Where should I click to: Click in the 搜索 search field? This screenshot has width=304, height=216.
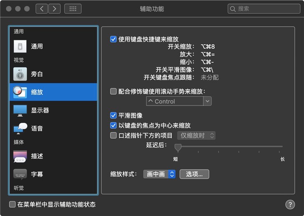point(264,9)
